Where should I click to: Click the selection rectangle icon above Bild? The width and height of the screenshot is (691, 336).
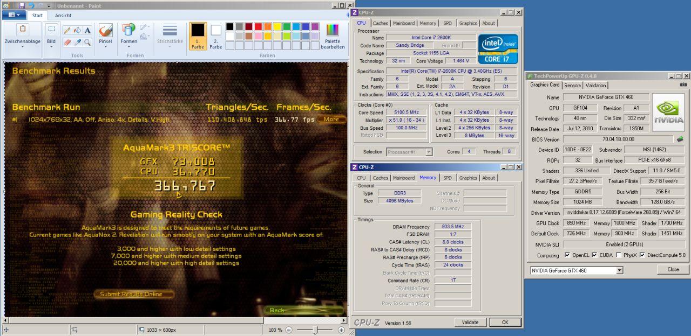[x=51, y=29]
